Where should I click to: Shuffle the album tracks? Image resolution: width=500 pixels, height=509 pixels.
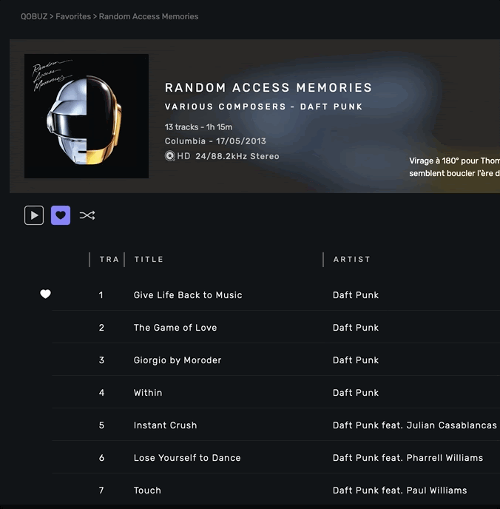[87, 215]
